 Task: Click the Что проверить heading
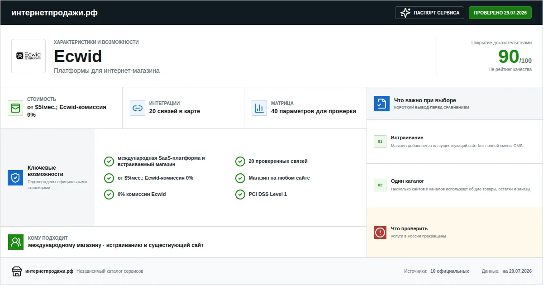click(x=409, y=228)
